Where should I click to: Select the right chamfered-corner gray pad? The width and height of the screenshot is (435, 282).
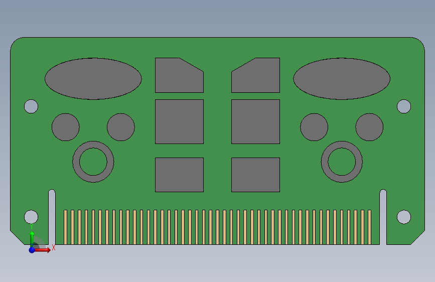(255, 75)
